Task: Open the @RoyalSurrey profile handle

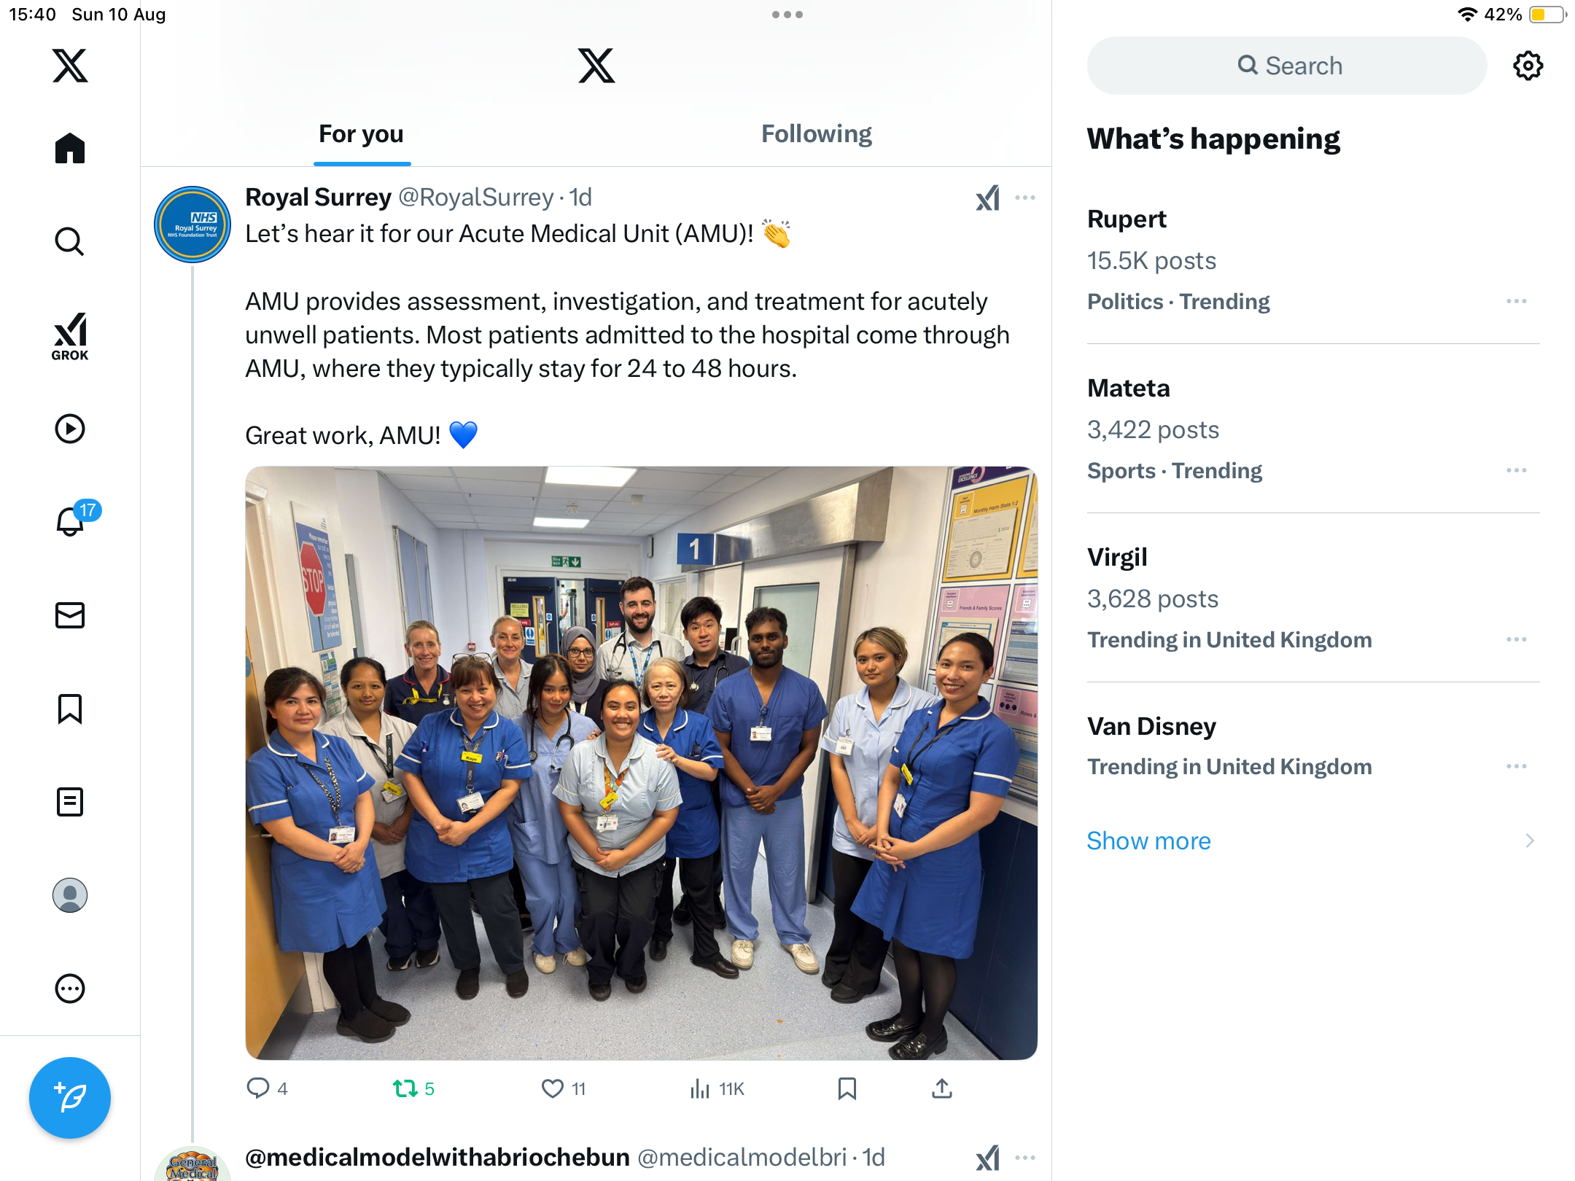Action: pos(476,198)
